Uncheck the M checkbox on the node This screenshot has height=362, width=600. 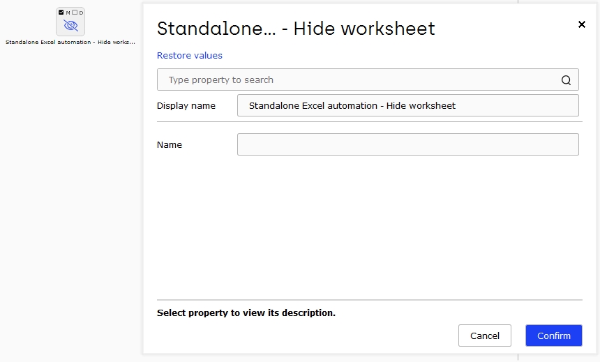point(61,13)
